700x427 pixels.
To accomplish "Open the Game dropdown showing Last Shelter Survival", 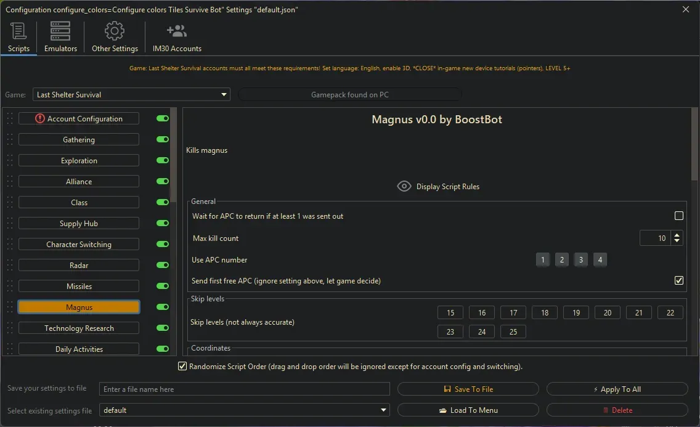I will [131, 94].
